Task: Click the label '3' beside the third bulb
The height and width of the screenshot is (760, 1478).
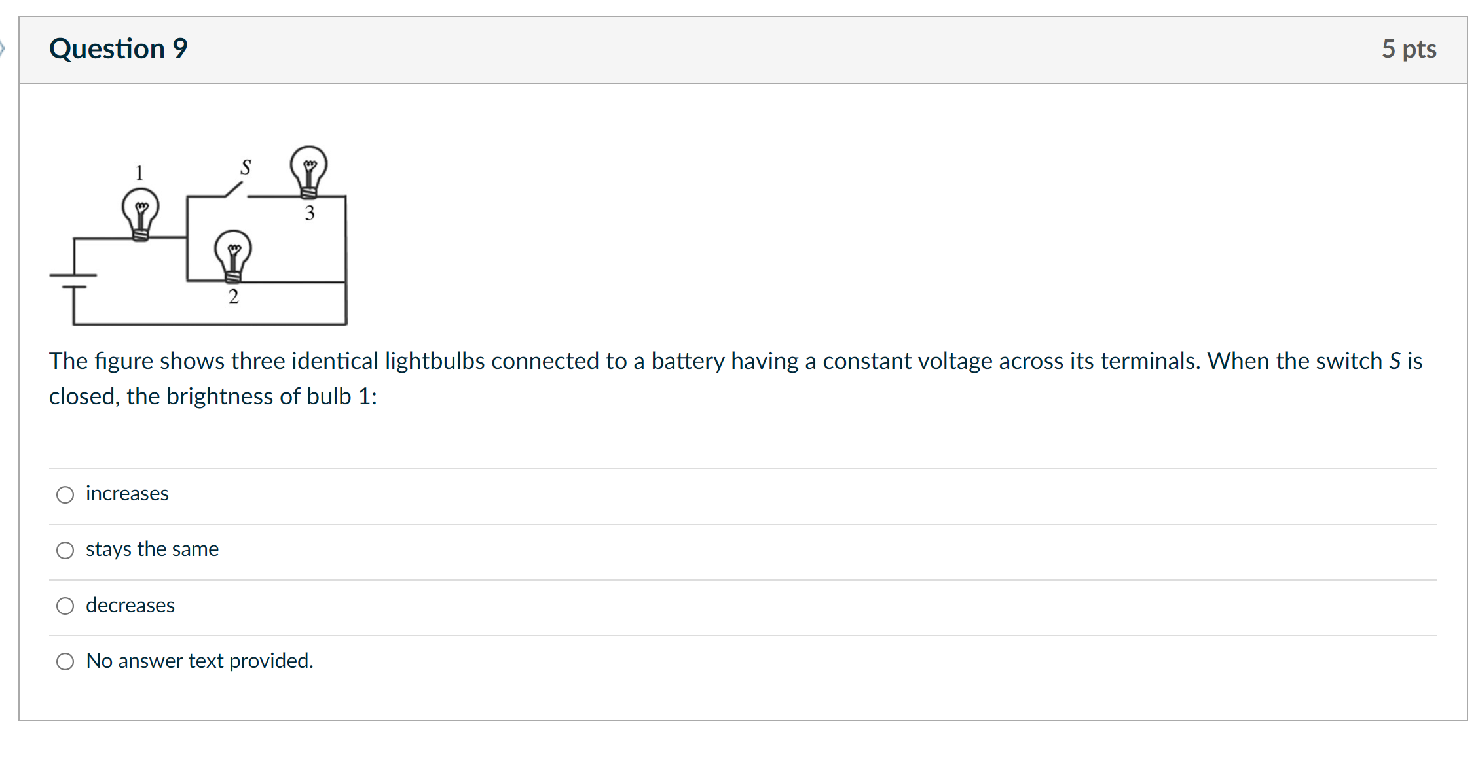Action: pos(310,214)
